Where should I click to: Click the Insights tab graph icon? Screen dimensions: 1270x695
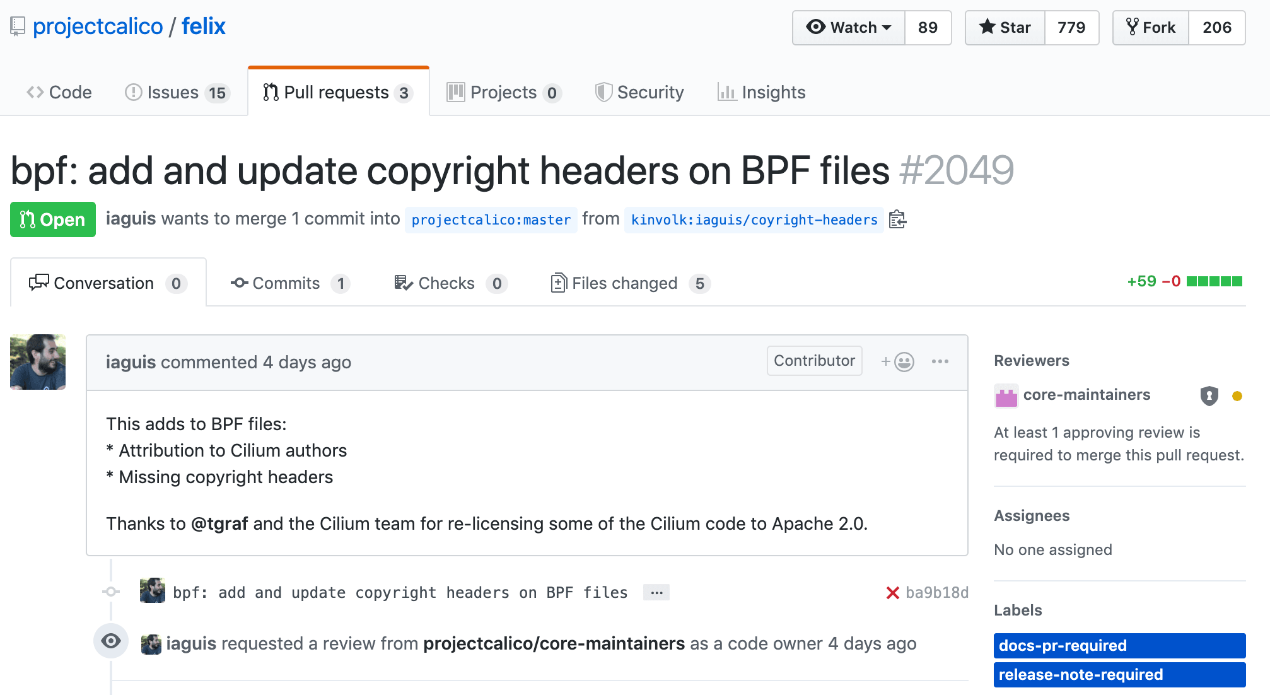(x=727, y=93)
